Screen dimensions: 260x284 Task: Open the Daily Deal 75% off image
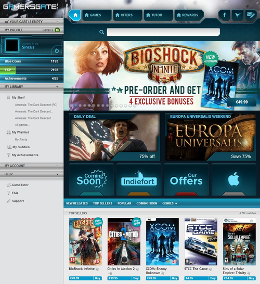(x=114, y=137)
